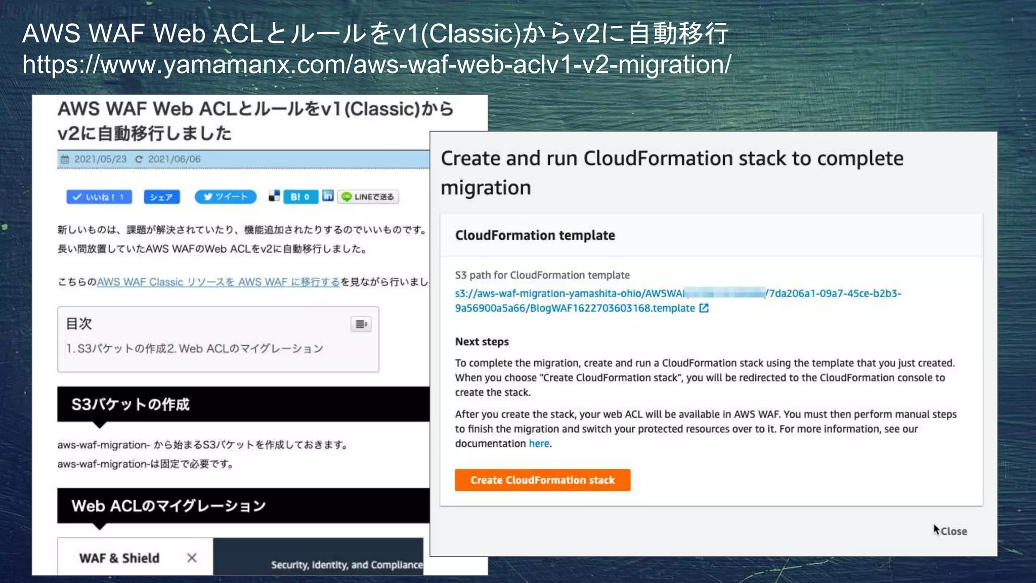Click the Delicious bookmark icon
The width and height of the screenshot is (1036, 583).
tap(274, 196)
